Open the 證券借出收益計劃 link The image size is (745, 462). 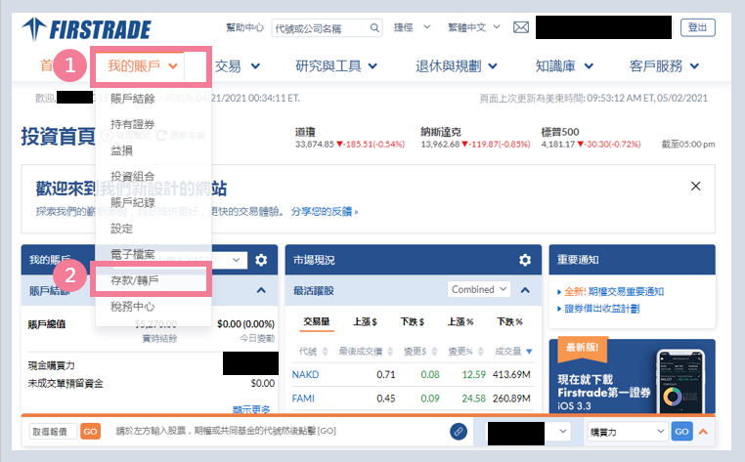coord(601,309)
